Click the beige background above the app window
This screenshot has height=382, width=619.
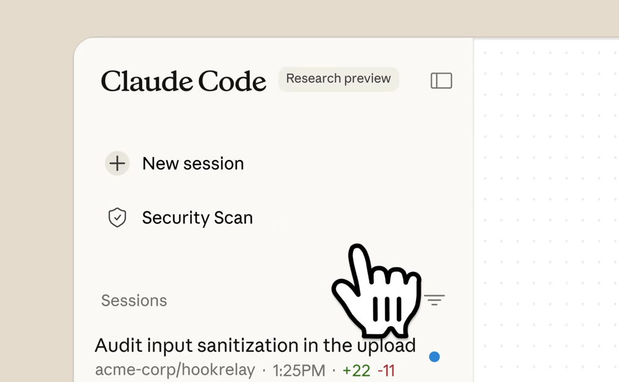coord(309,17)
